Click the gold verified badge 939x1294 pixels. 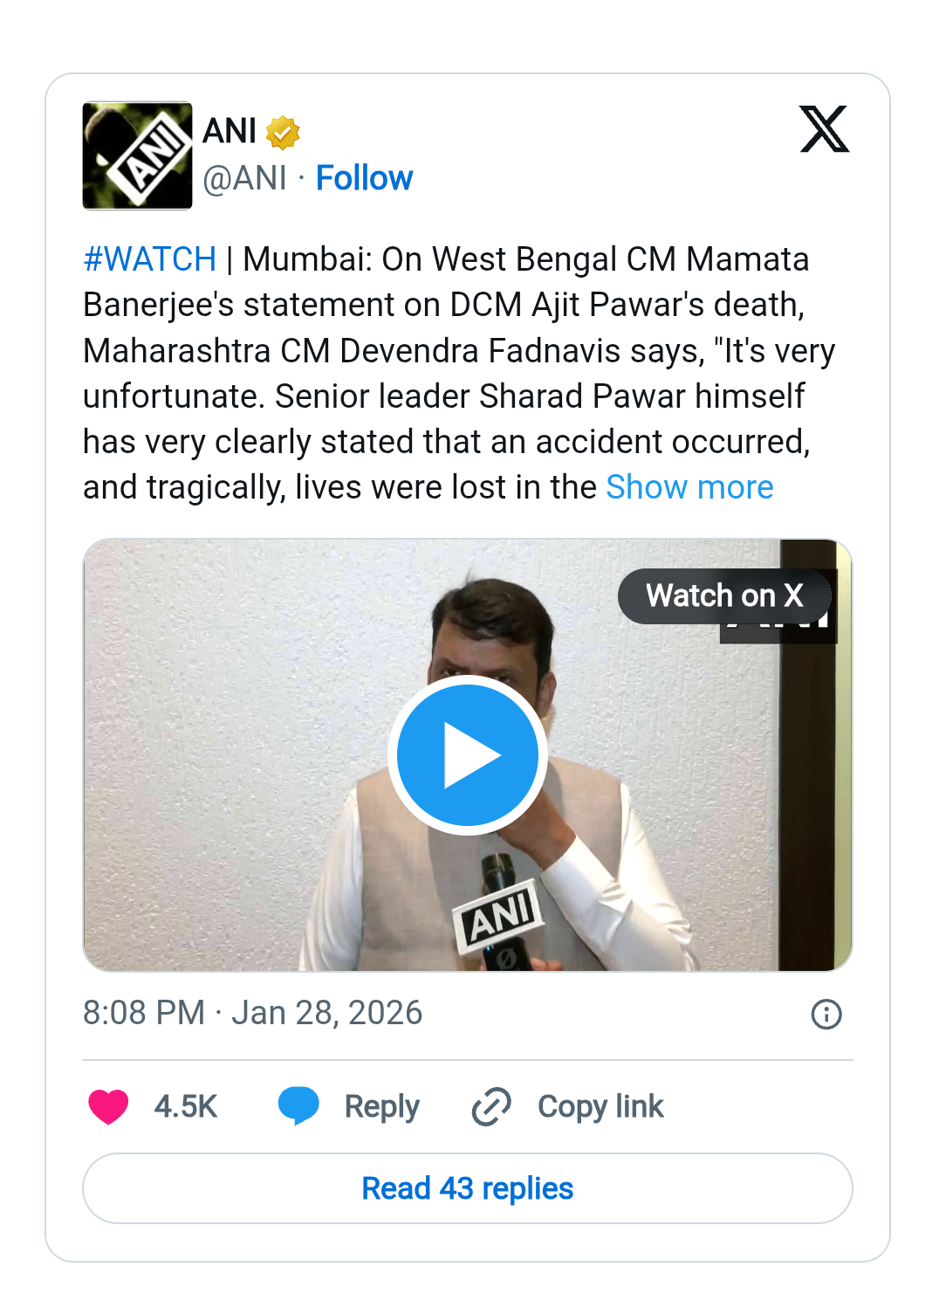[x=283, y=133]
